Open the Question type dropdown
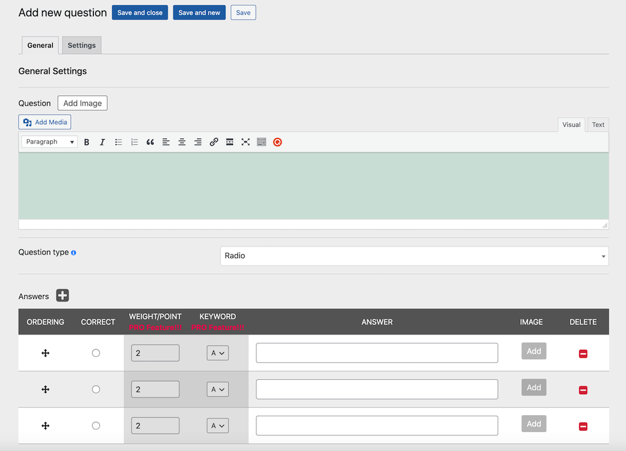 tap(413, 256)
